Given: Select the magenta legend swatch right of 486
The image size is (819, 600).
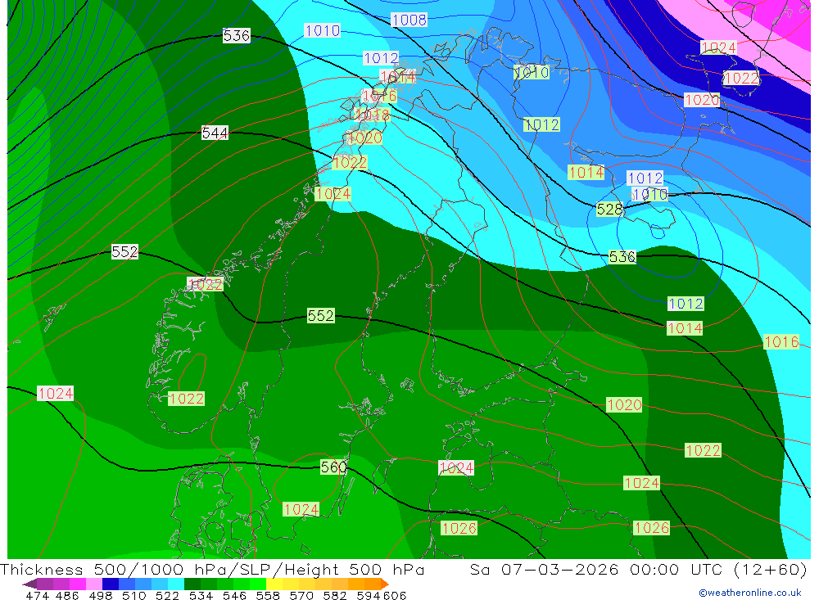Looking at the screenshot, I should pos(78,584).
